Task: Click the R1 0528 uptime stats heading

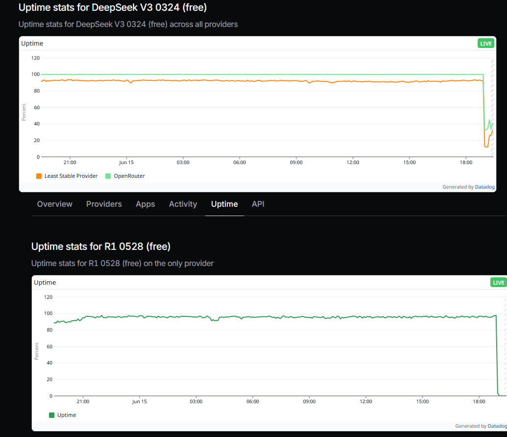Action: 101,246
